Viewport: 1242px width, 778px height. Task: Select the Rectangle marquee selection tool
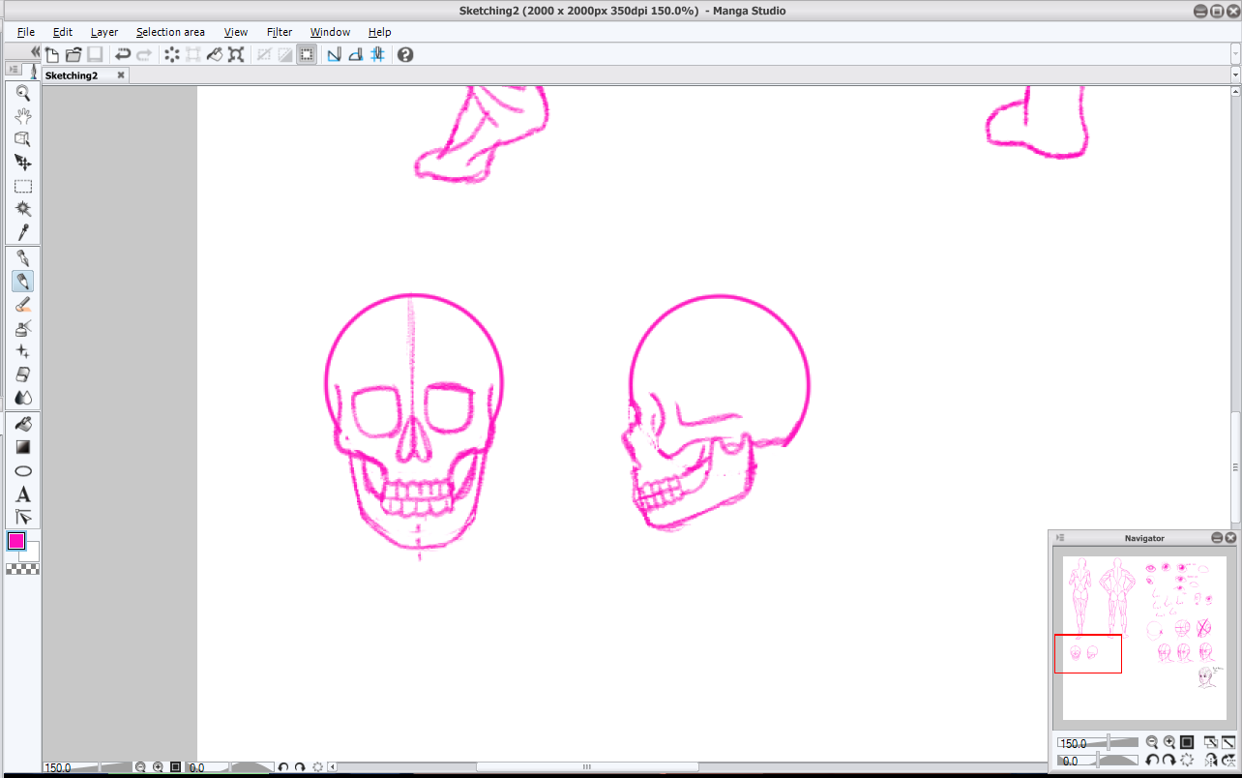tap(23, 186)
